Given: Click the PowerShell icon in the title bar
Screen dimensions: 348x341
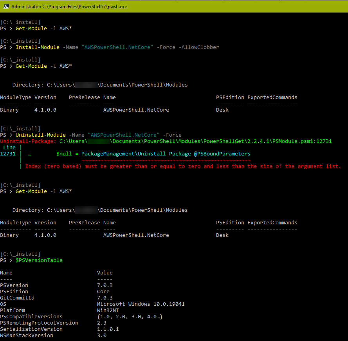Looking at the screenshot, I should [6, 6].
